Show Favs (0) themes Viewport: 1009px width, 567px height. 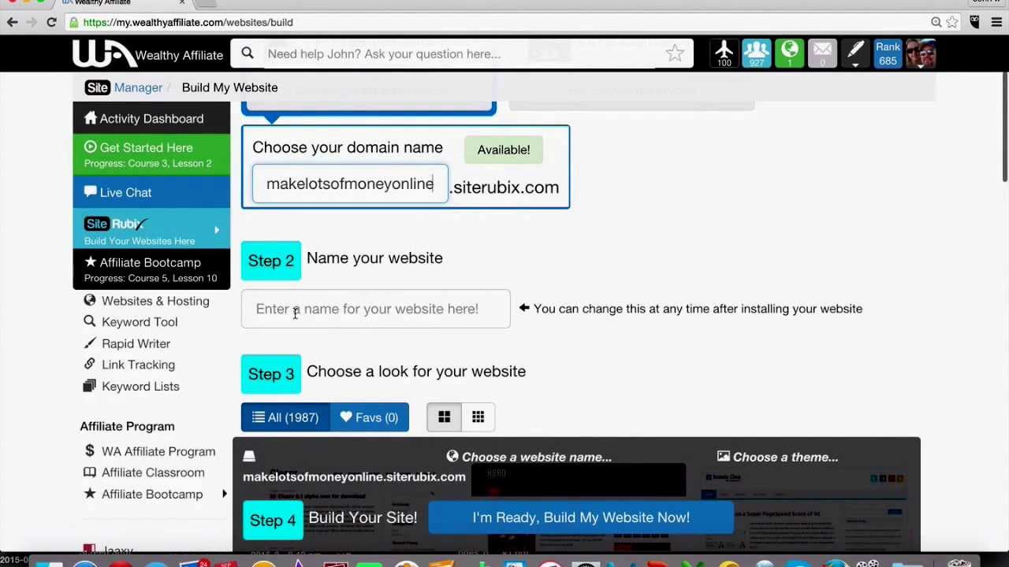click(x=369, y=417)
